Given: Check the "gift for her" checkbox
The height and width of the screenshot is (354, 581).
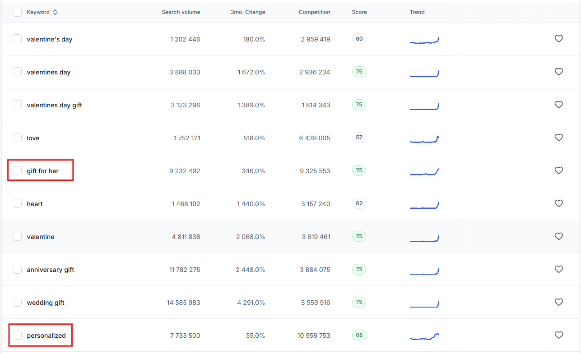Looking at the screenshot, I should (x=17, y=170).
